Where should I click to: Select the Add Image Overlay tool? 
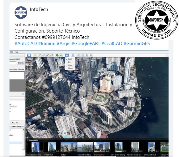pos(47,55)
